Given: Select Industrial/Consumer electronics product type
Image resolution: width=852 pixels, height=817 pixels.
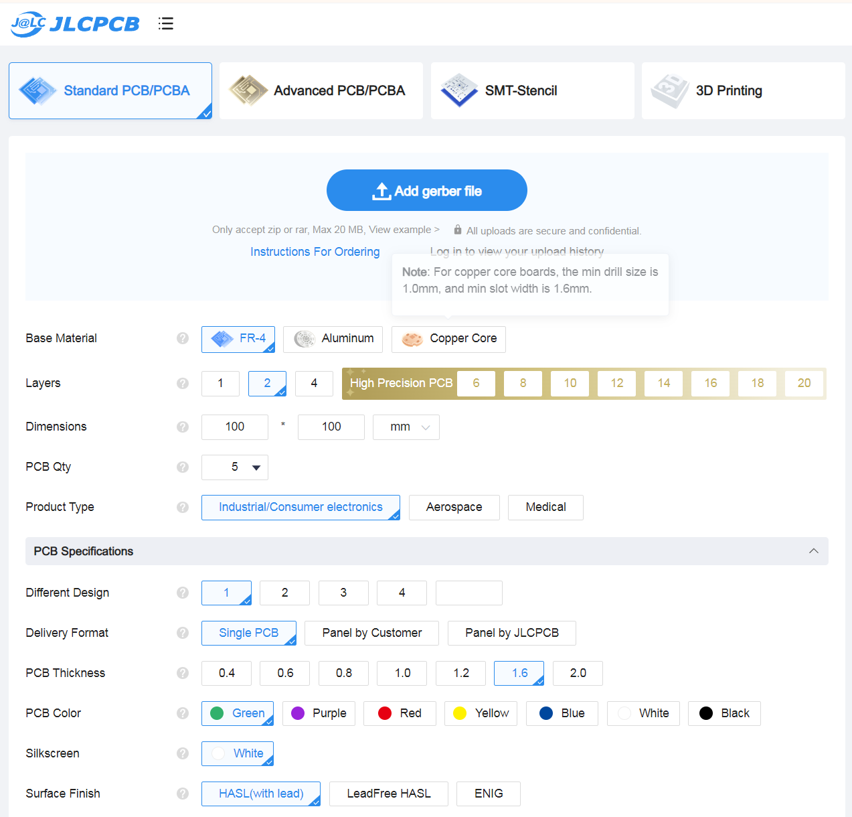Looking at the screenshot, I should click(301, 508).
